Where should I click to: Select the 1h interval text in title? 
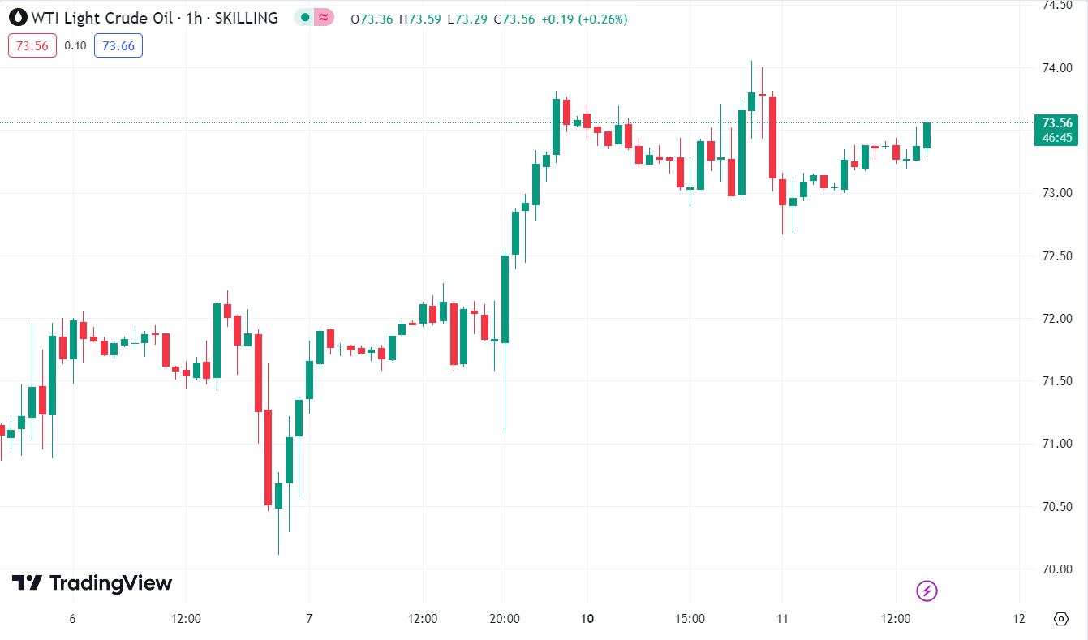tap(194, 18)
